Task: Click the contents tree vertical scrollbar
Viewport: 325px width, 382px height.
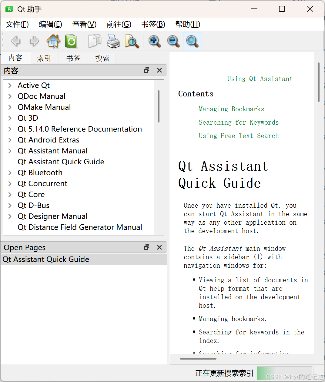Action: click(159, 106)
